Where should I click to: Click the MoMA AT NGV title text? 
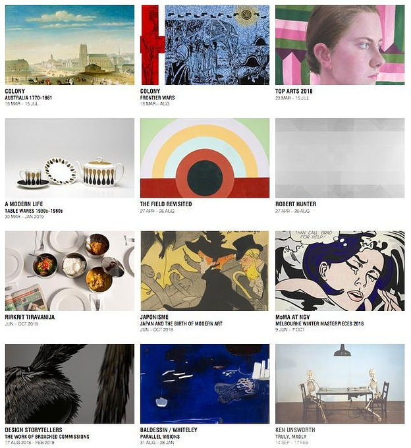[292, 317]
